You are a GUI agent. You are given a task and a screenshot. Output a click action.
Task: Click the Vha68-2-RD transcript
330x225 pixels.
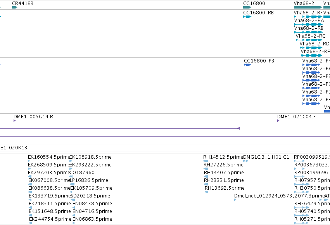(x=311, y=48)
